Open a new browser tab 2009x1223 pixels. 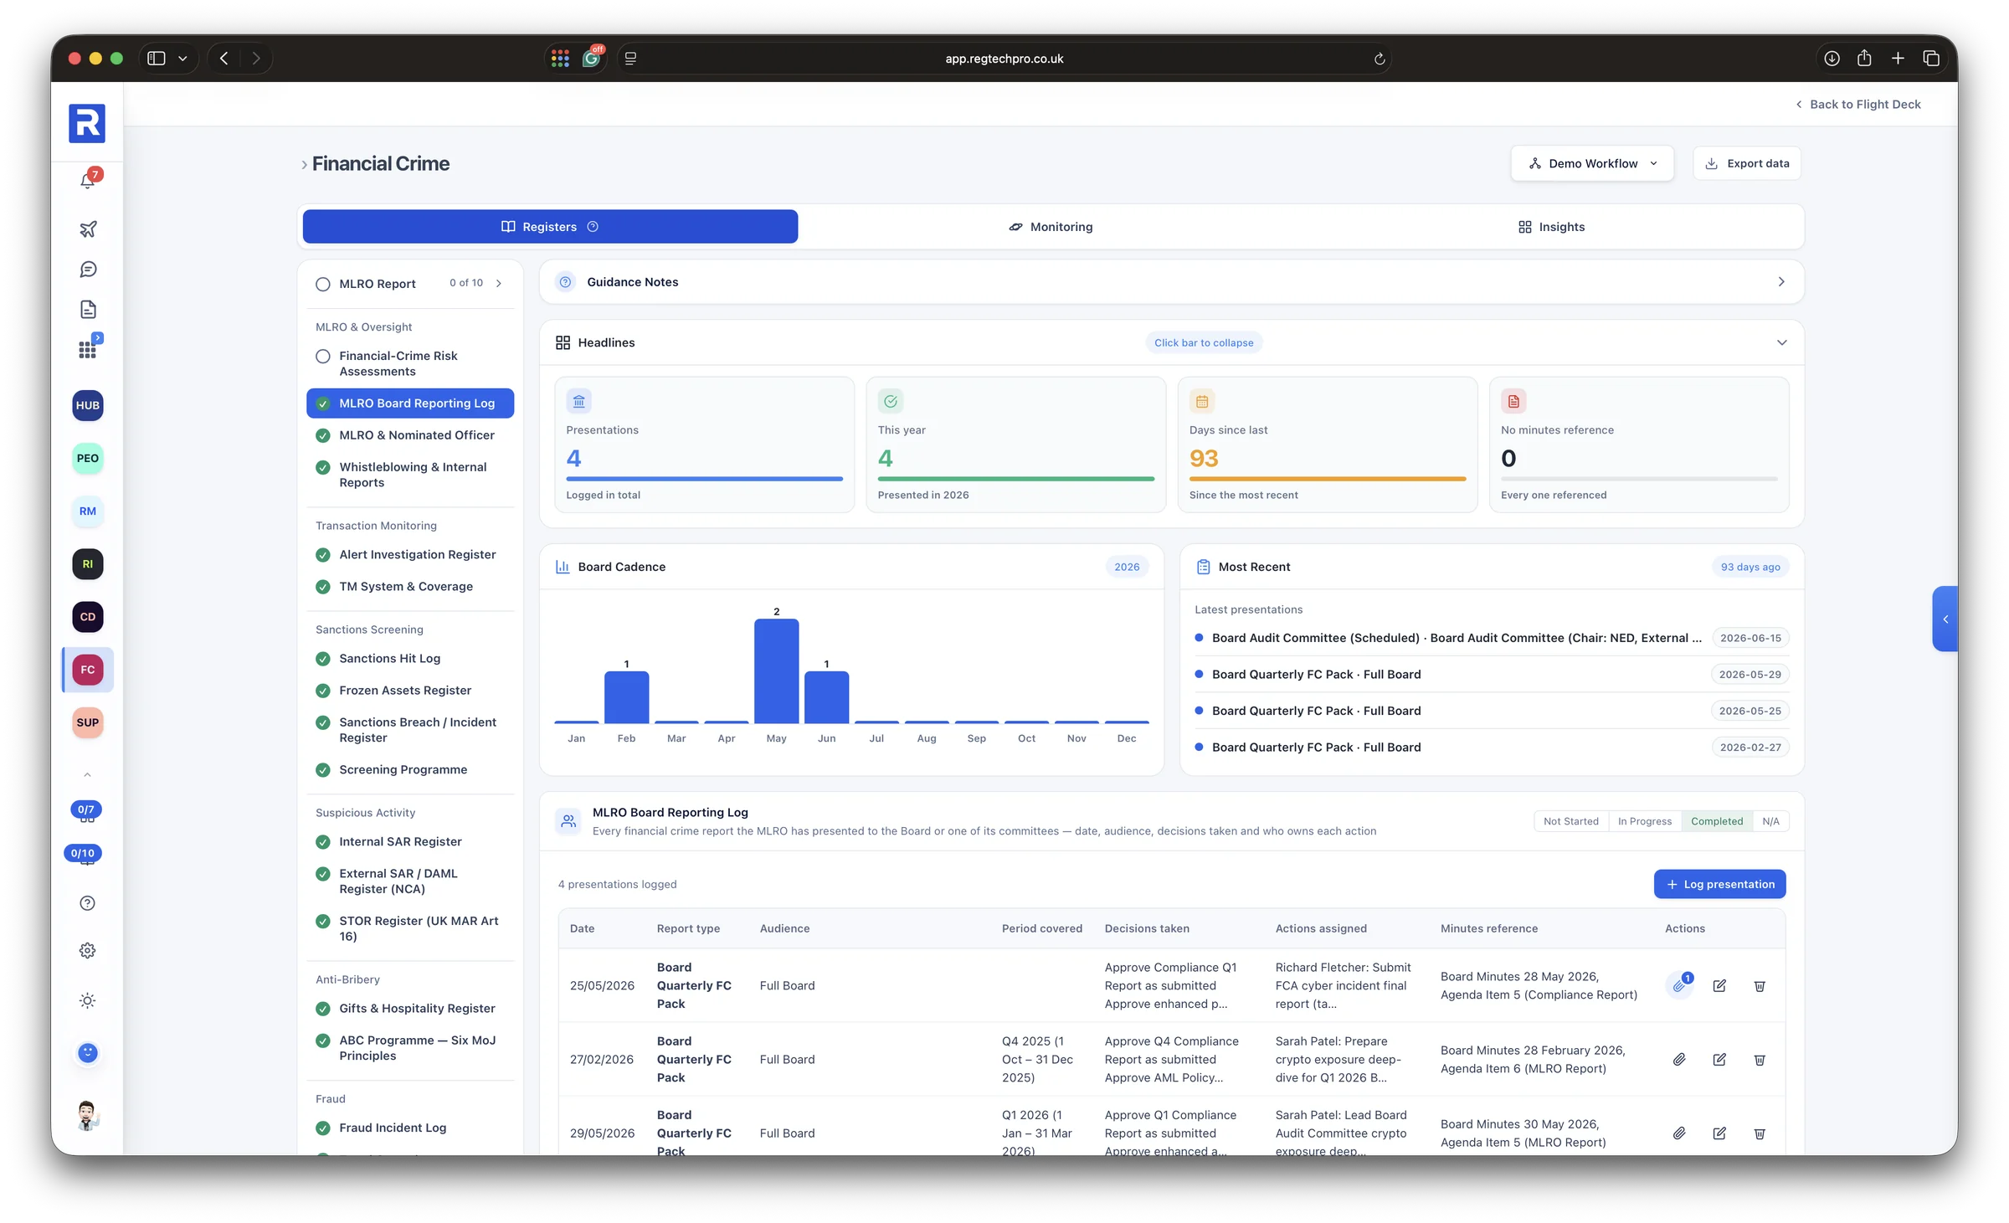1898,58
